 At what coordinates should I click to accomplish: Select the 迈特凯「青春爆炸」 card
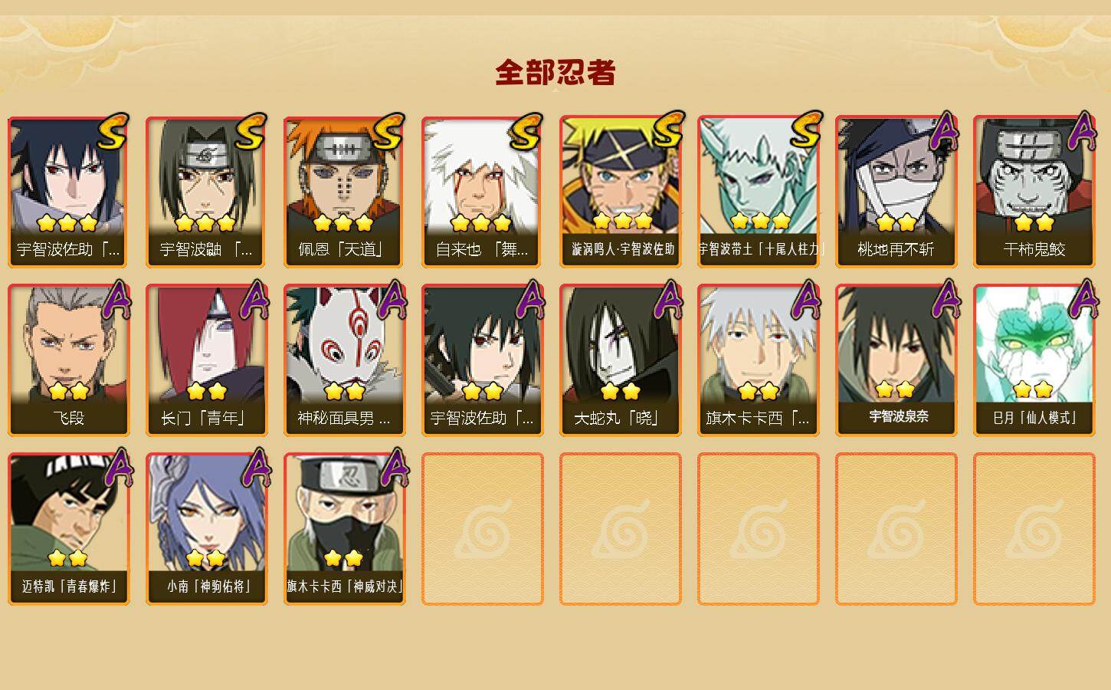[69, 529]
